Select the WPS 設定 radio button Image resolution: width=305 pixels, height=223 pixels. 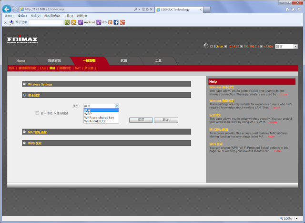(x=24, y=143)
